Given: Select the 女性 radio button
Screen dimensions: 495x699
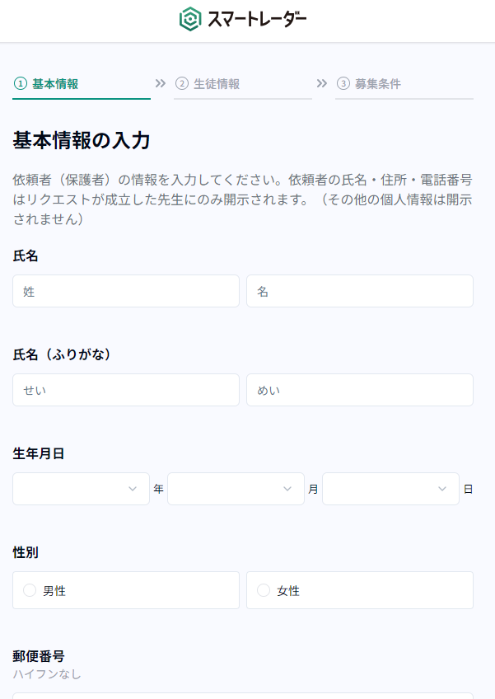Looking at the screenshot, I should pos(264,590).
